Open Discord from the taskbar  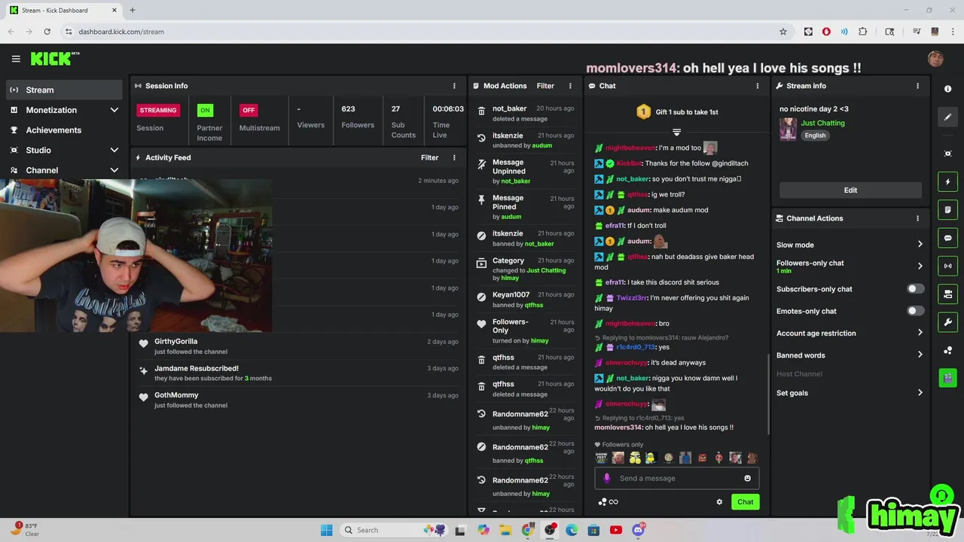click(638, 530)
